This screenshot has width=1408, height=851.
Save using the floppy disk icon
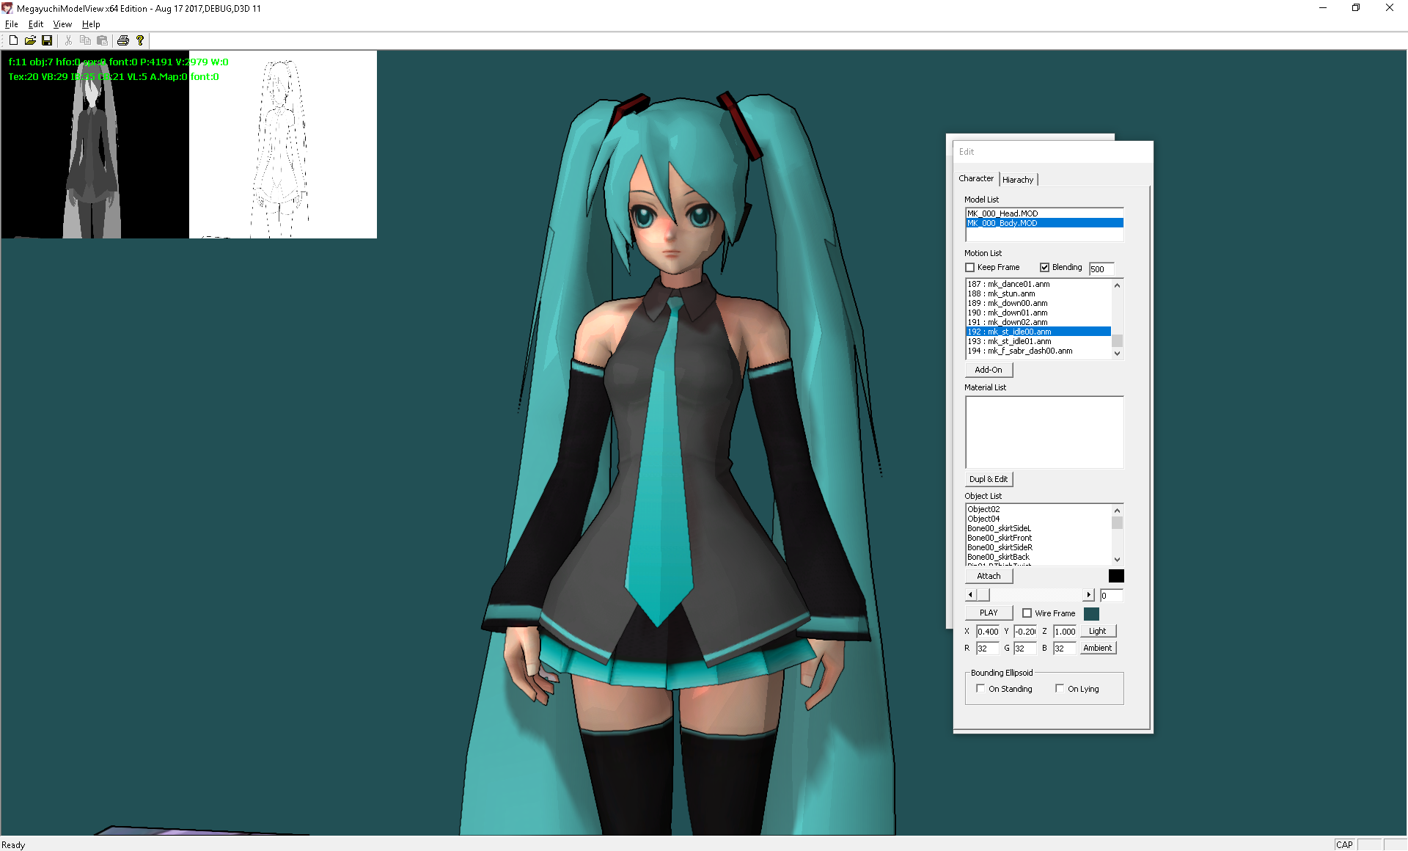(47, 40)
